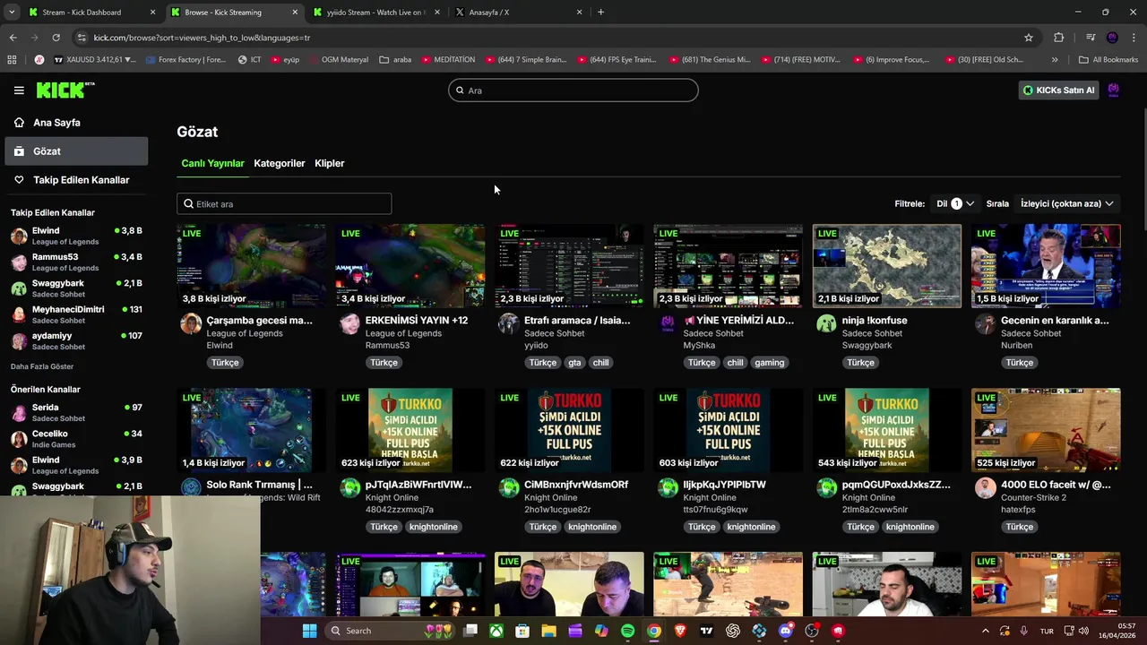Screen dimensions: 1147x645
Task: Click the Ara search field
Action: [573, 90]
